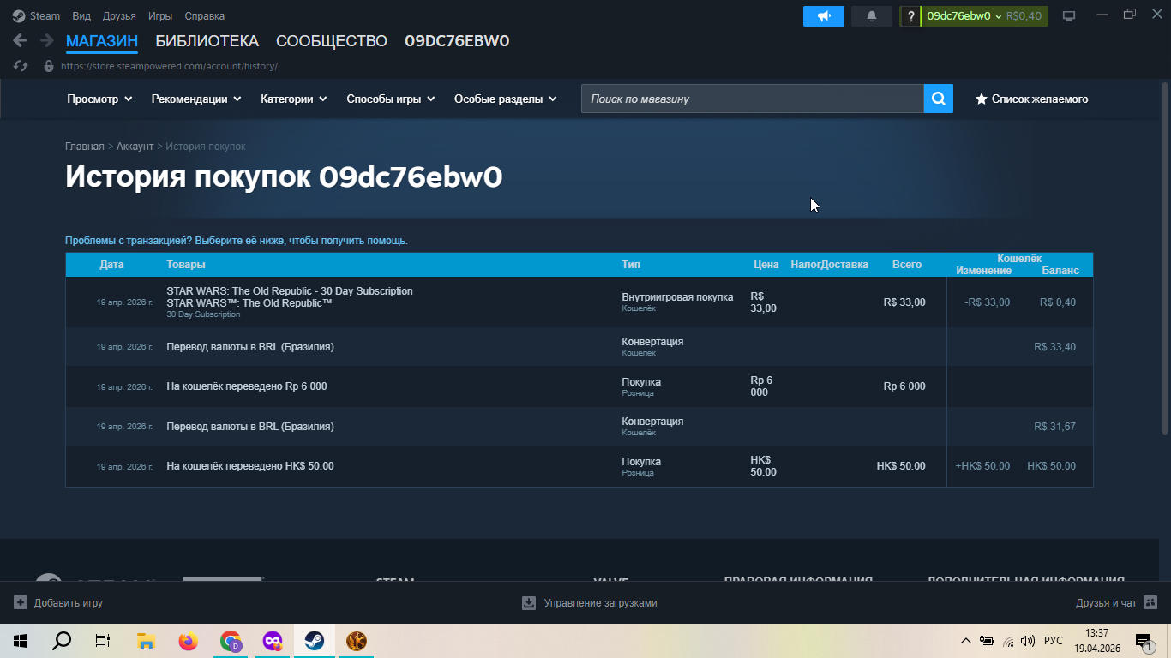Show hidden system tray icons
The image size is (1171, 658).
coord(966,641)
